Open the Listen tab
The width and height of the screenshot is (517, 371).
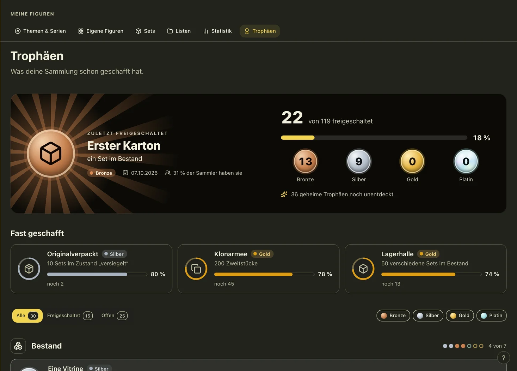click(179, 31)
